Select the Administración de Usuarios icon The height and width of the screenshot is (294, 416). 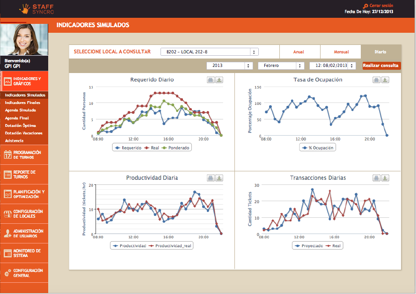pos(7,234)
